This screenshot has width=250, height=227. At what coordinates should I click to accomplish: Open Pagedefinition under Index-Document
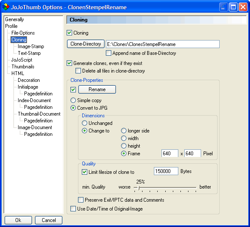click(x=38, y=107)
